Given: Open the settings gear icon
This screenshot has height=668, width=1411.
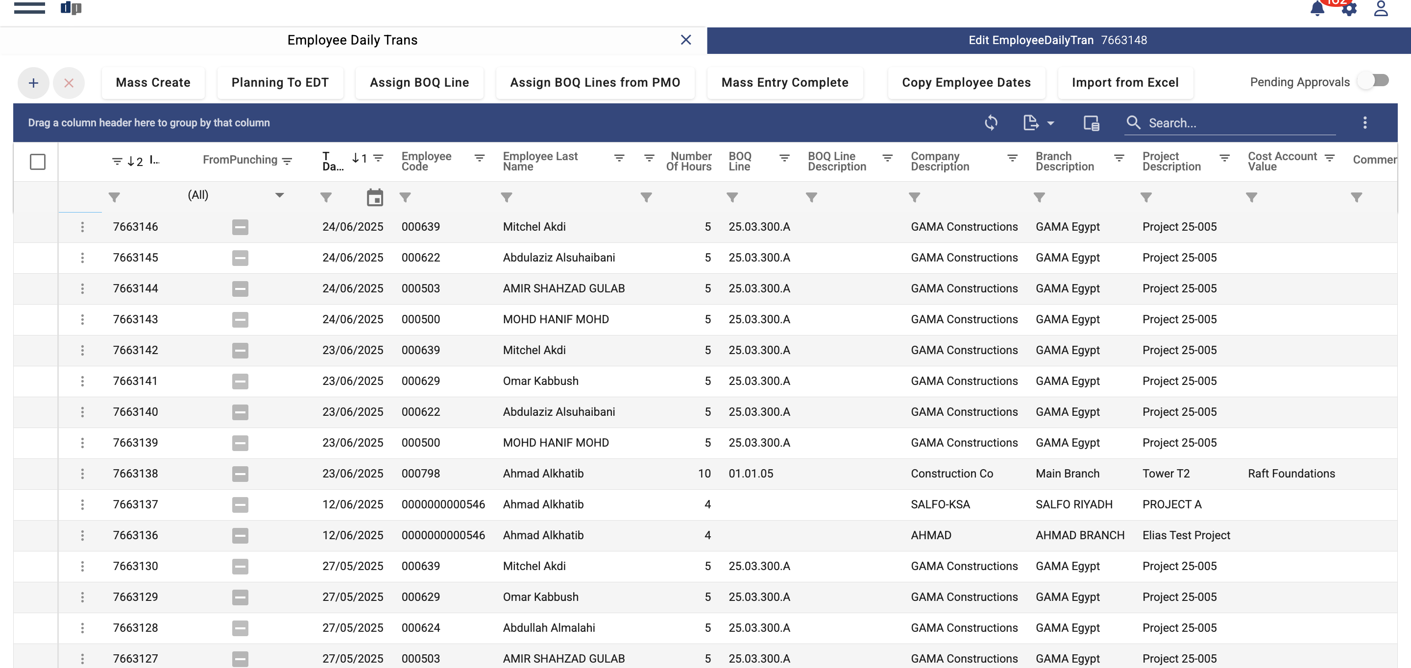Looking at the screenshot, I should click(x=1349, y=9).
